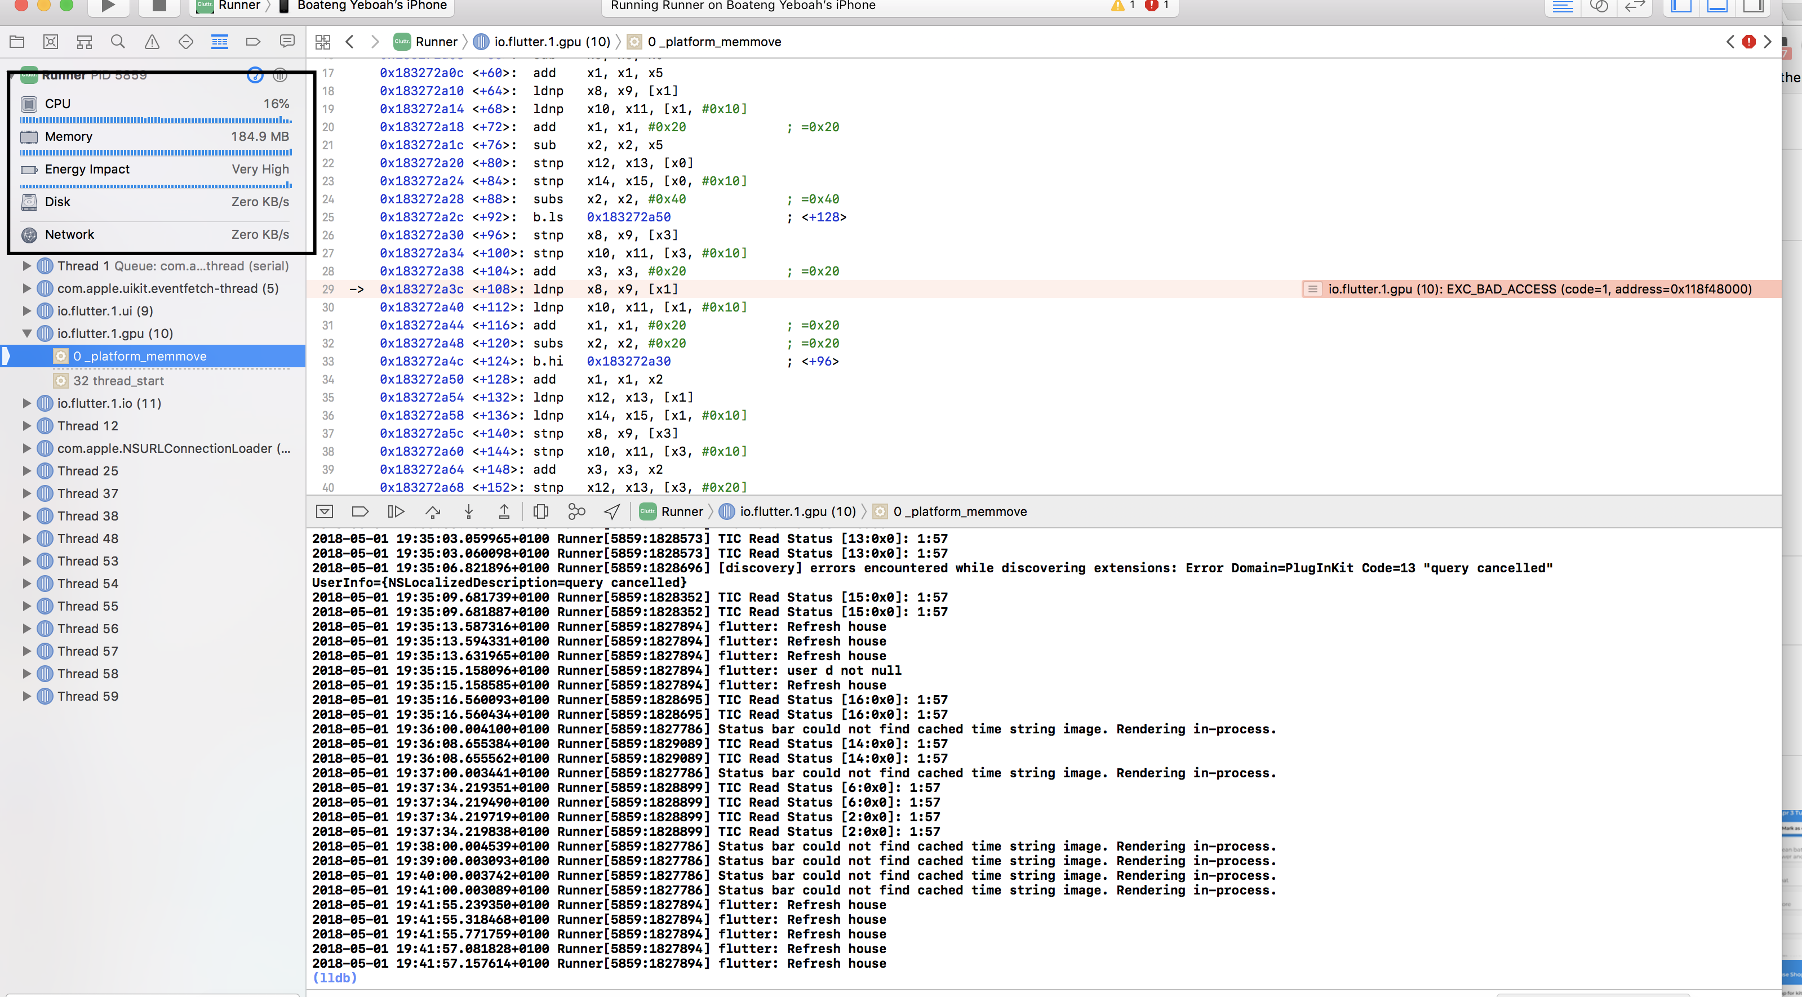Viewport: 1802px width, 997px height.
Task: Expand Thread 1 serial queue entry
Action: coord(26,266)
